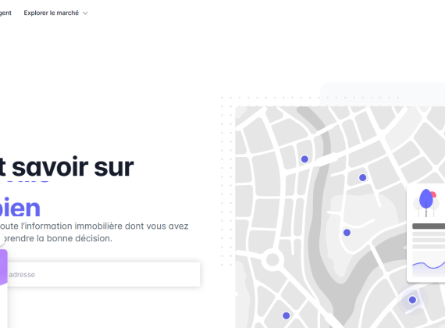Click the adresse search input field
The image size is (445, 328).
(x=104, y=274)
